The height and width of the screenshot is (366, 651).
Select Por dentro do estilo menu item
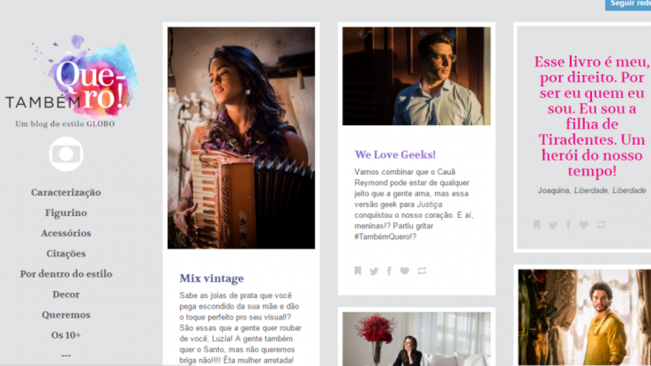(66, 274)
